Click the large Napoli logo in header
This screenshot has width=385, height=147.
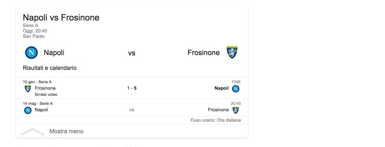(x=31, y=53)
